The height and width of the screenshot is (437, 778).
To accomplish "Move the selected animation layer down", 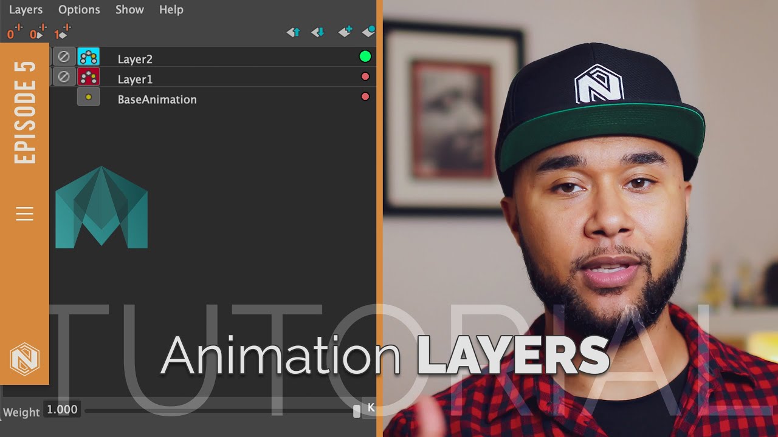I will click(x=318, y=32).
